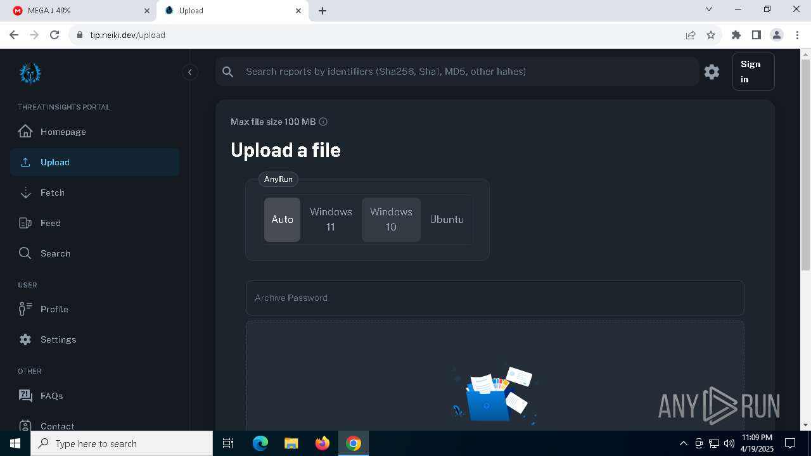This screenshot has height=456, width=811.
Task: Open File Explorer from taskbar
Action: point(291,443)
